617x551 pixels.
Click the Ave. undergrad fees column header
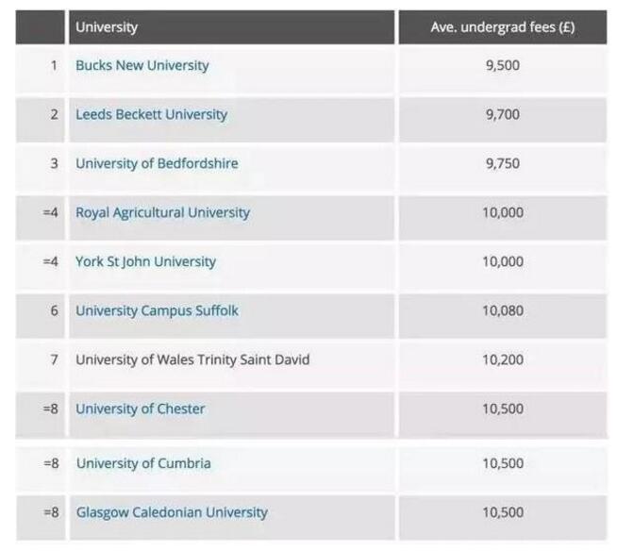(x=502, y=27)
